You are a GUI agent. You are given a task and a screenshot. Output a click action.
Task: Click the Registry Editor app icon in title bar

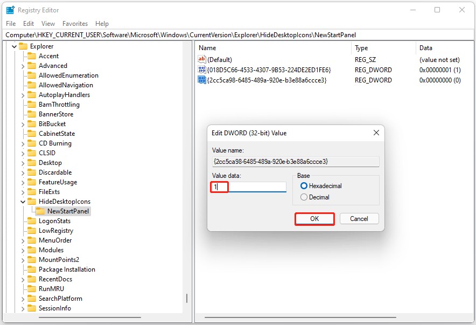click(x=10, y=10)
